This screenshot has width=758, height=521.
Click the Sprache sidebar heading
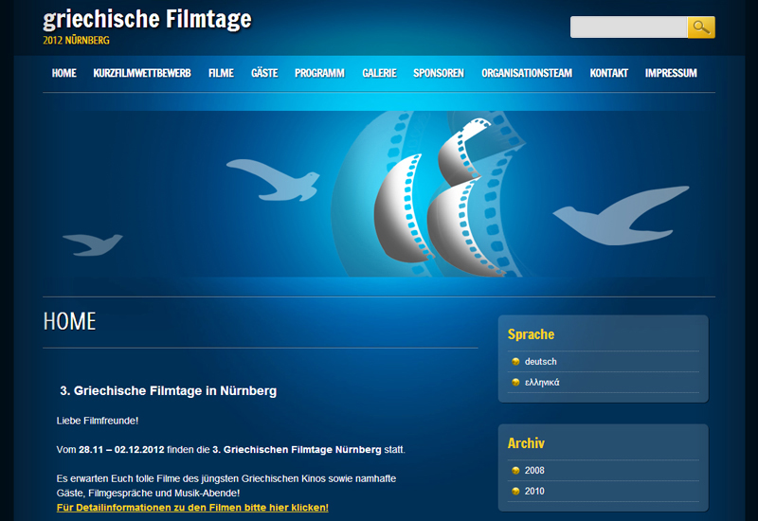tap(531, 334)
